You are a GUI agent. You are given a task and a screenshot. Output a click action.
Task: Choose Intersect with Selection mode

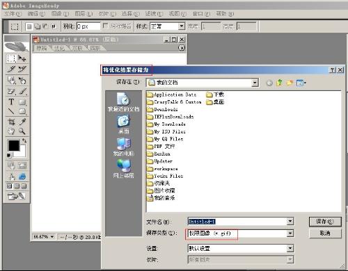pyautogui.click(x=54, y=26)
